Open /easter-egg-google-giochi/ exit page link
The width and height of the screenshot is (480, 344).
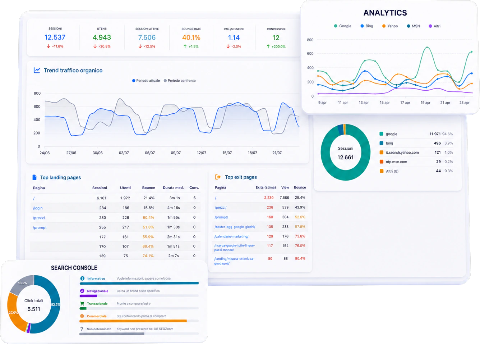[235, 227]
